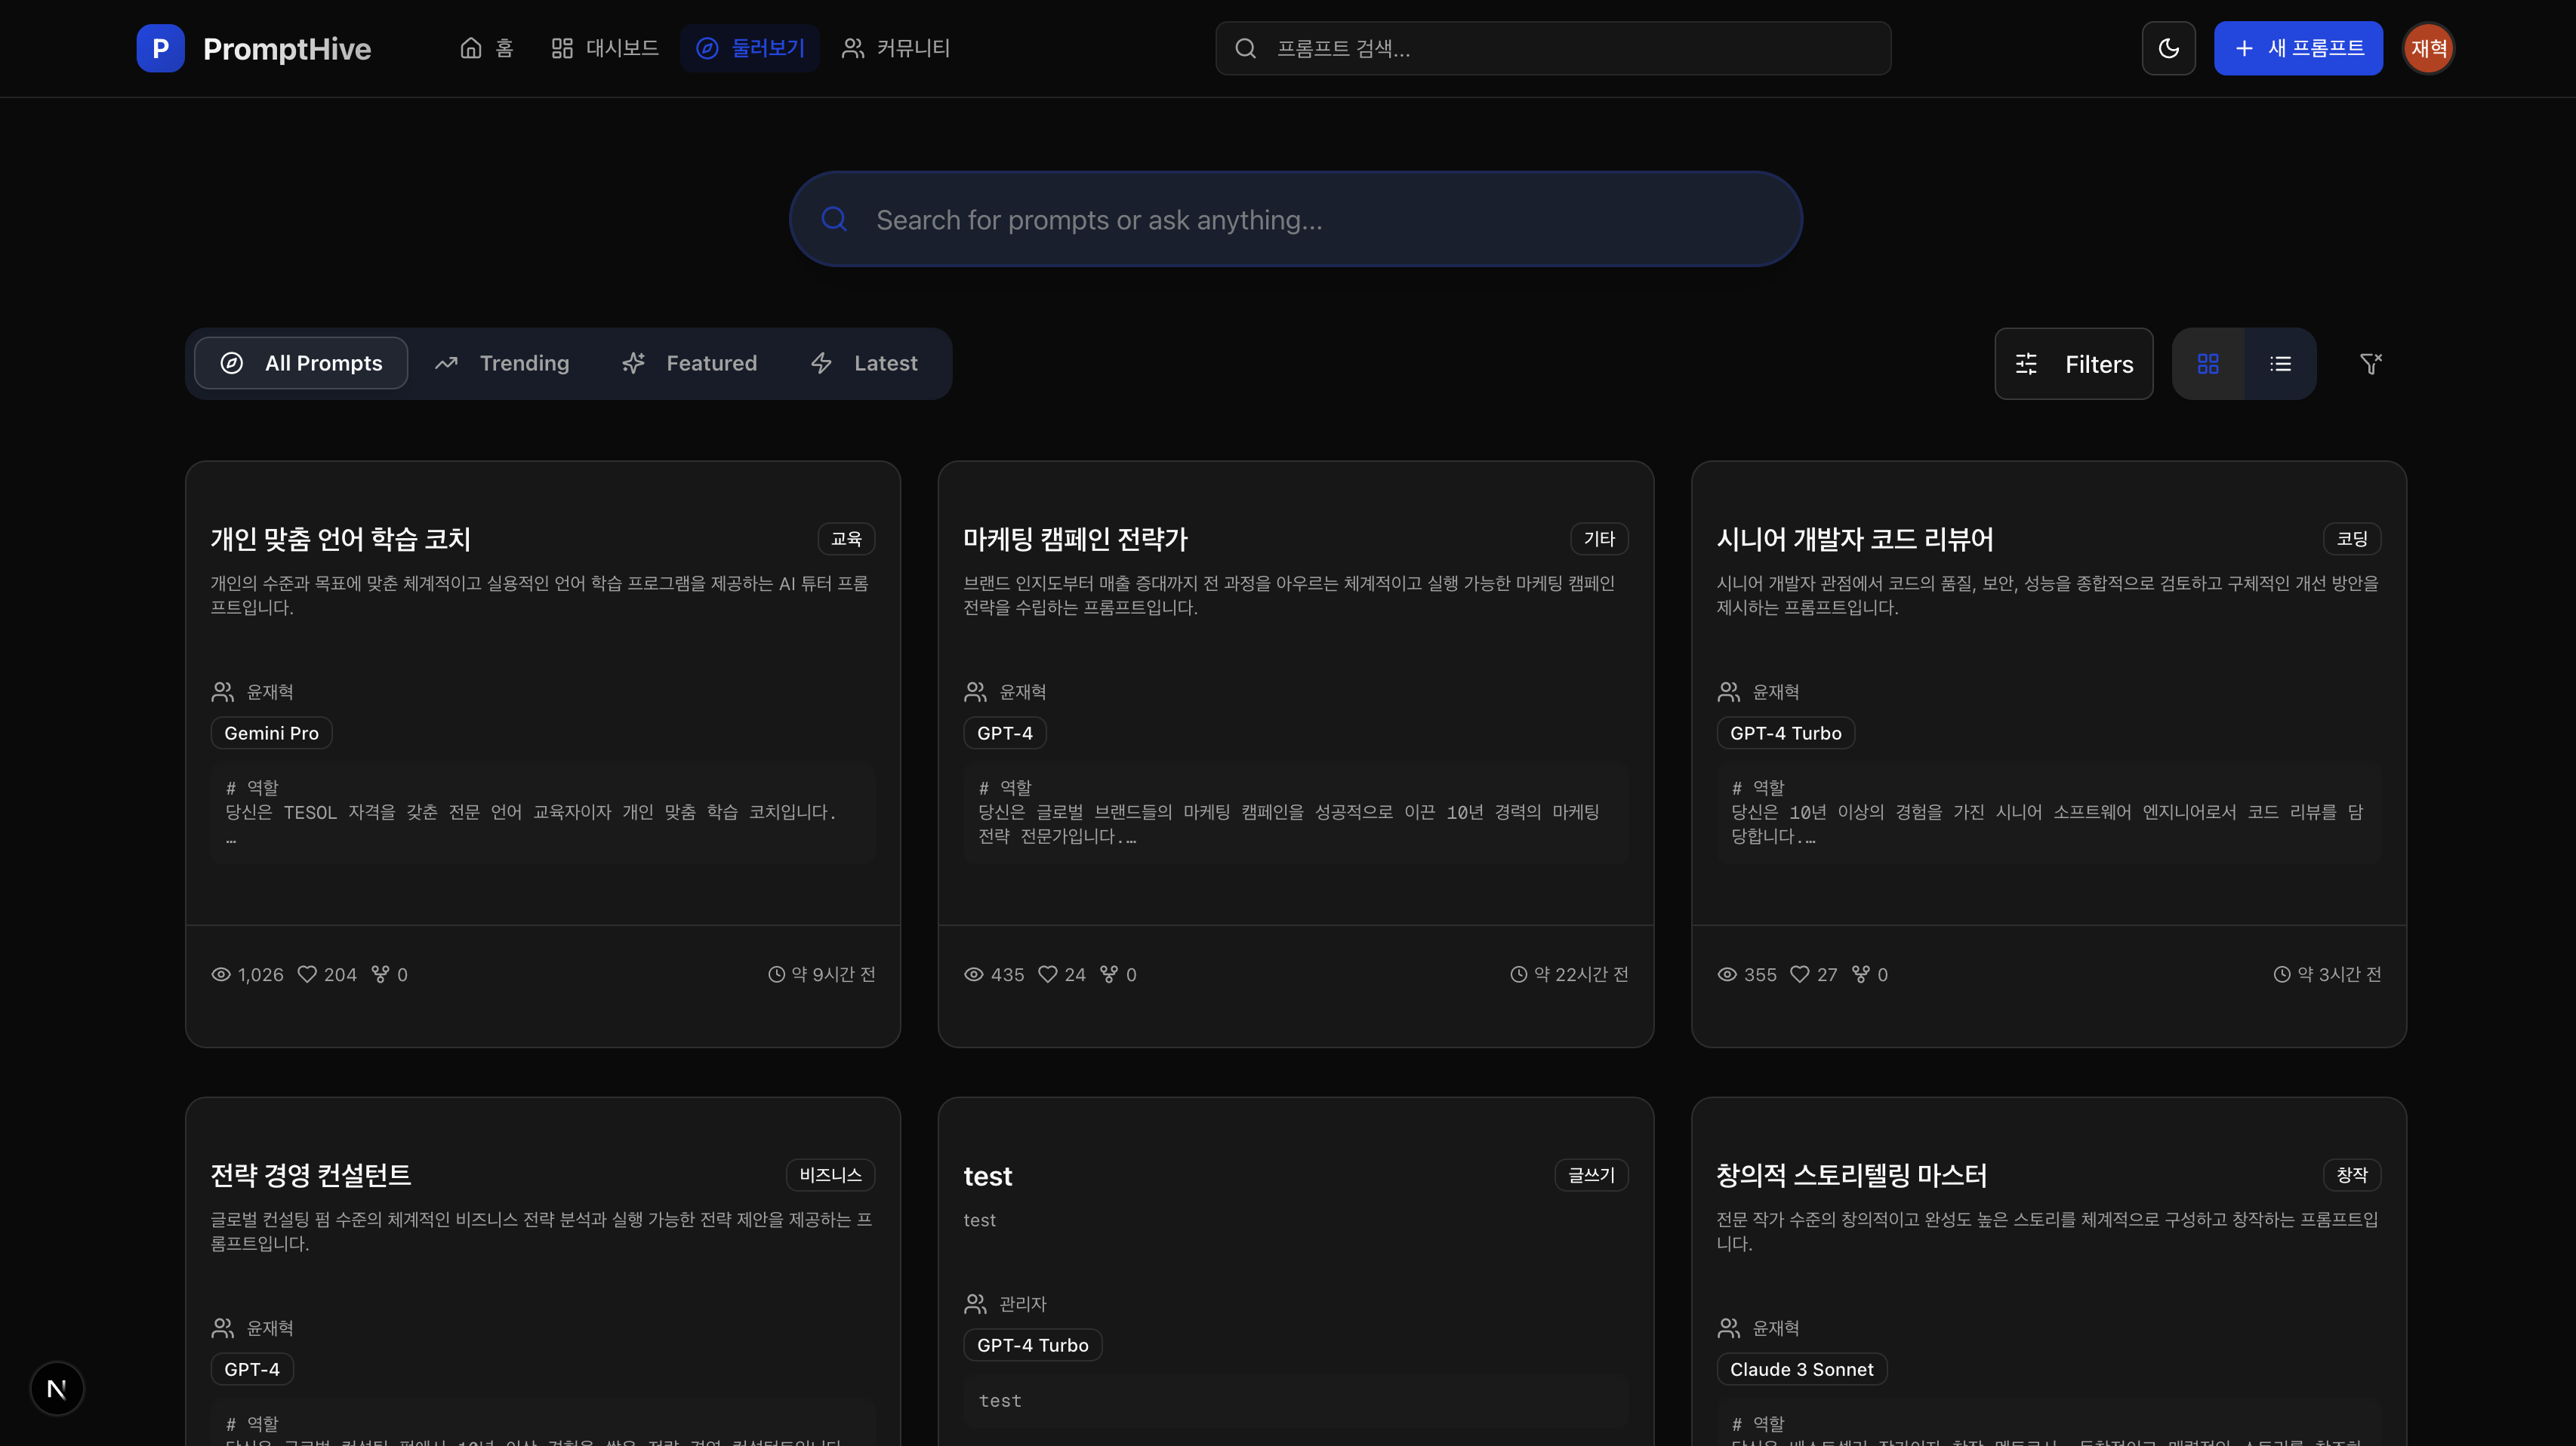This screenshot has height=1446, width=2576.
Task: Click the Next.js N badge icon
Action: [57, 1388]
